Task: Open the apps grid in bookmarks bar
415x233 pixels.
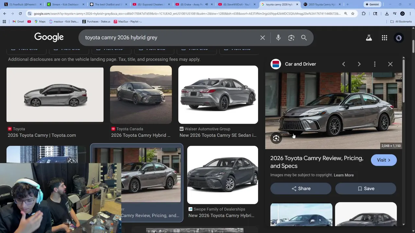Action: (4, 21)
